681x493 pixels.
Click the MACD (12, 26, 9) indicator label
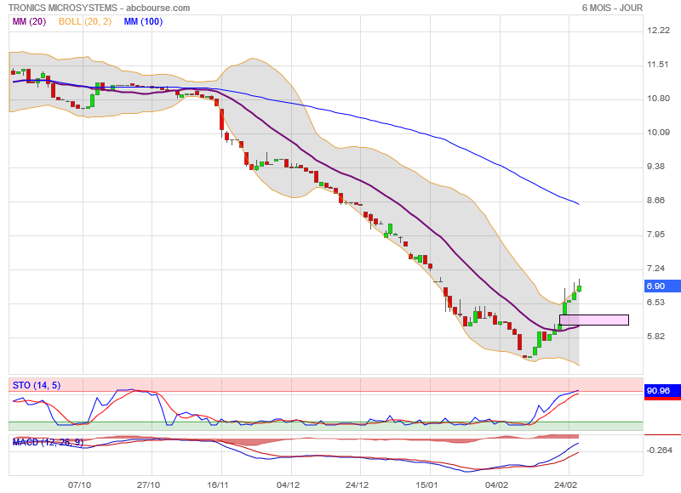click(48, 442)
